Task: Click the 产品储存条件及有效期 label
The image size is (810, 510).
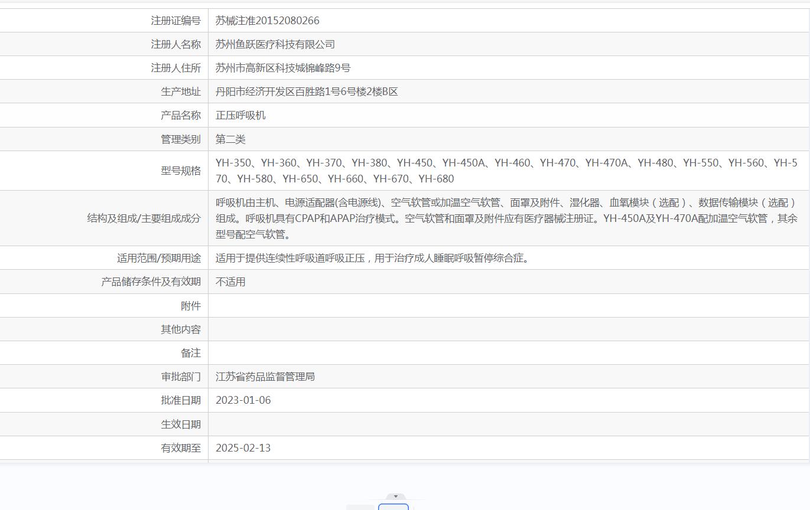Action: click(x=151, y=282)
